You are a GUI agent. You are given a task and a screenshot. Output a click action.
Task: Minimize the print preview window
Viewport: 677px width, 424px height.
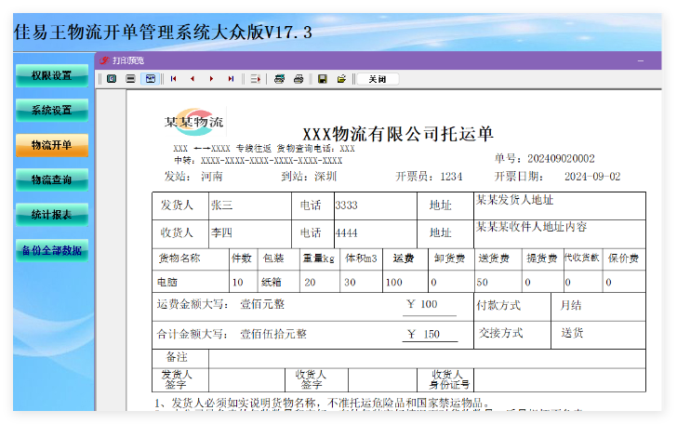641,60
